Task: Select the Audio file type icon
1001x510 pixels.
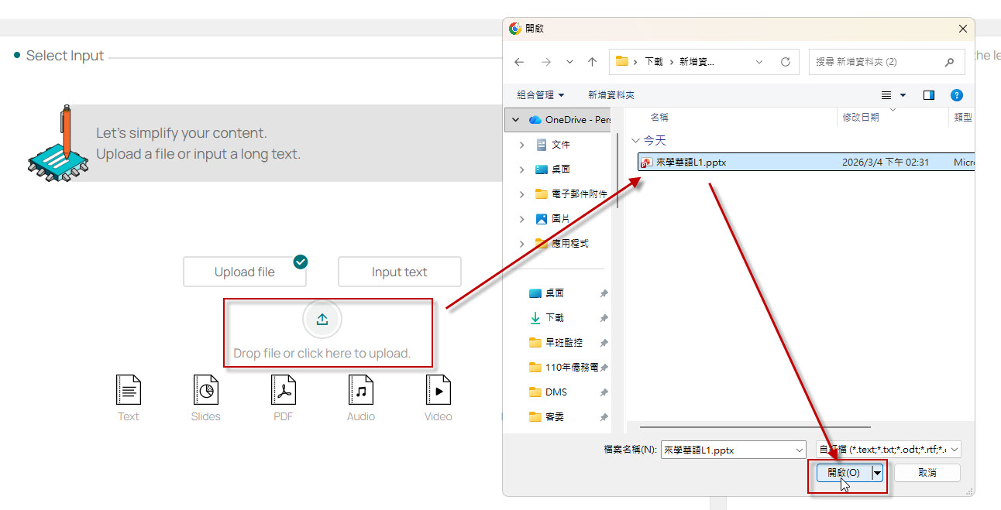Action: (361, 391)
